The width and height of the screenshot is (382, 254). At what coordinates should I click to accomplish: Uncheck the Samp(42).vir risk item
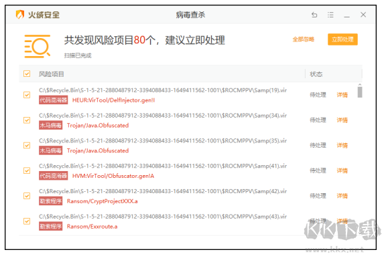coord(27,196)
